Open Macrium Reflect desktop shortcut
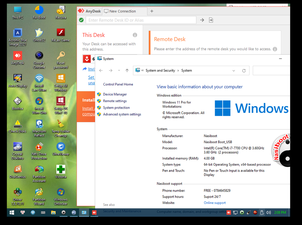This screenshot has width=302, height=225. (39, 129)
